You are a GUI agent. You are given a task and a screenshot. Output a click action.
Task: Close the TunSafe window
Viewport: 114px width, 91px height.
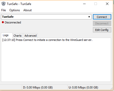tap(107, 4)
